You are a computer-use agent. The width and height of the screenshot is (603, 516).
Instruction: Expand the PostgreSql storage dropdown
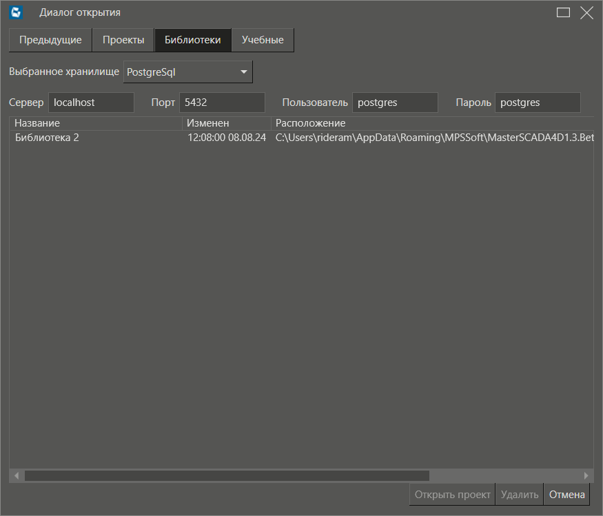click(x=188, y=72)
